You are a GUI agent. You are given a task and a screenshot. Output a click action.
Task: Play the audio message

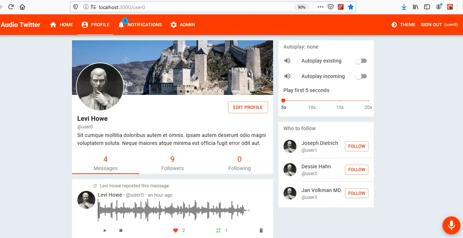tap(105, 230)
